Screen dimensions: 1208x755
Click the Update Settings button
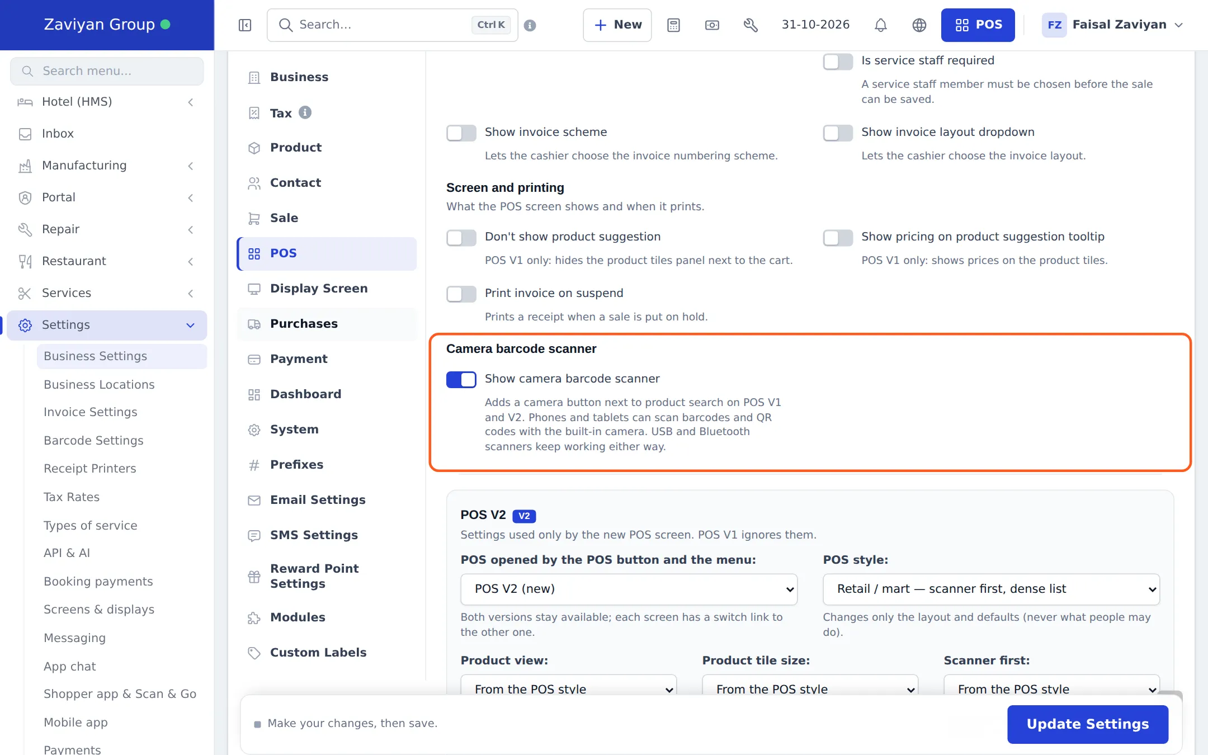tap(1088, 724)
